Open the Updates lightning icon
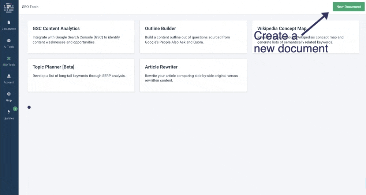366x195 pixels. (9, 112)
